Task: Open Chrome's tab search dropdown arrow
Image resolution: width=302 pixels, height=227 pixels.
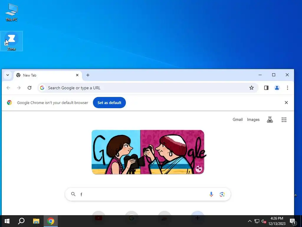Action: pos(8,75)
